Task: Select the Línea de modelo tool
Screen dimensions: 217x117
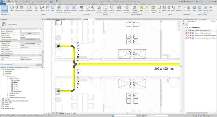Action: pos(105,9)
